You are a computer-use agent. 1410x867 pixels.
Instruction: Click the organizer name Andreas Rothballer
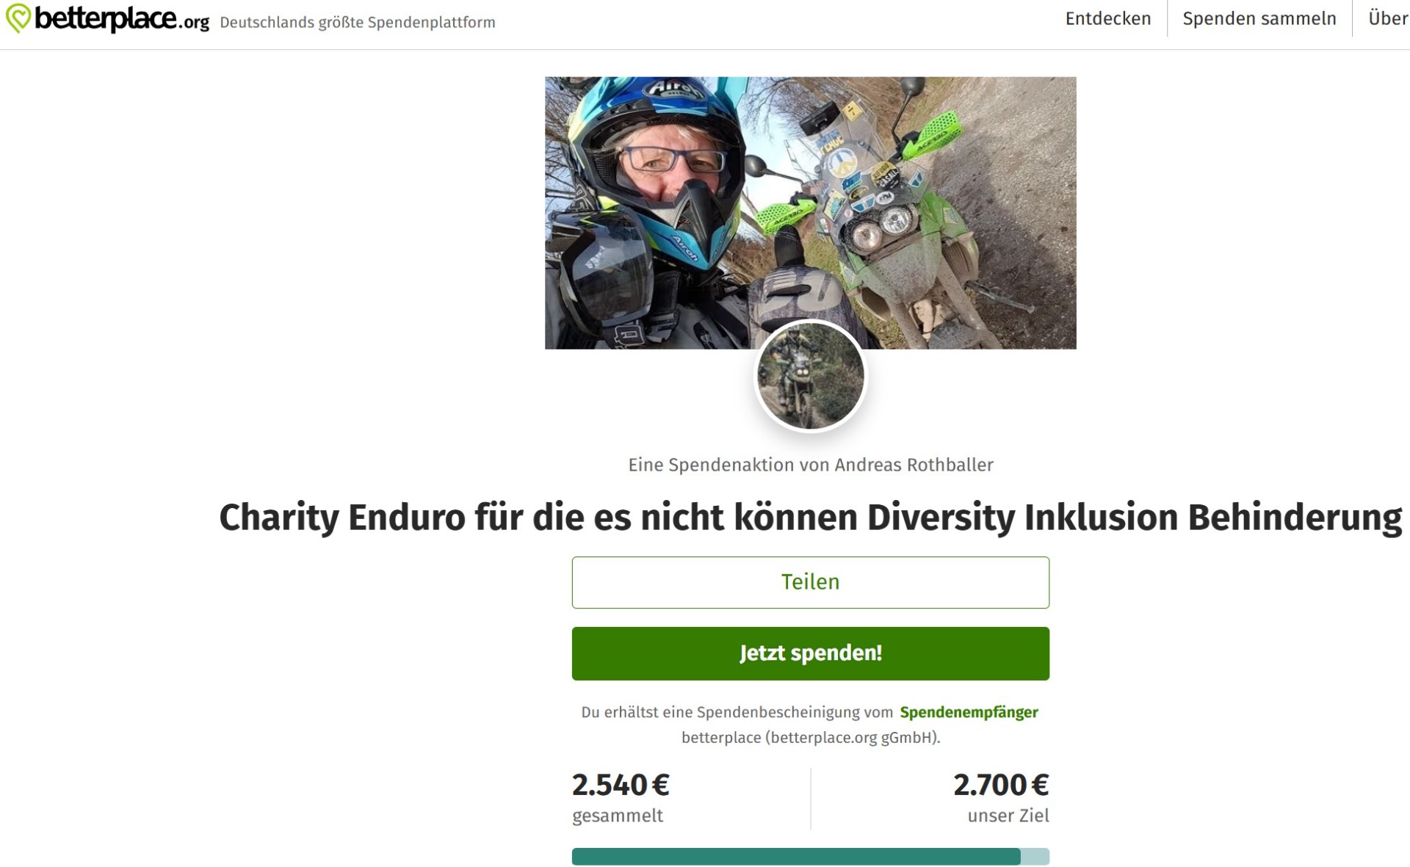coord(914,465)
